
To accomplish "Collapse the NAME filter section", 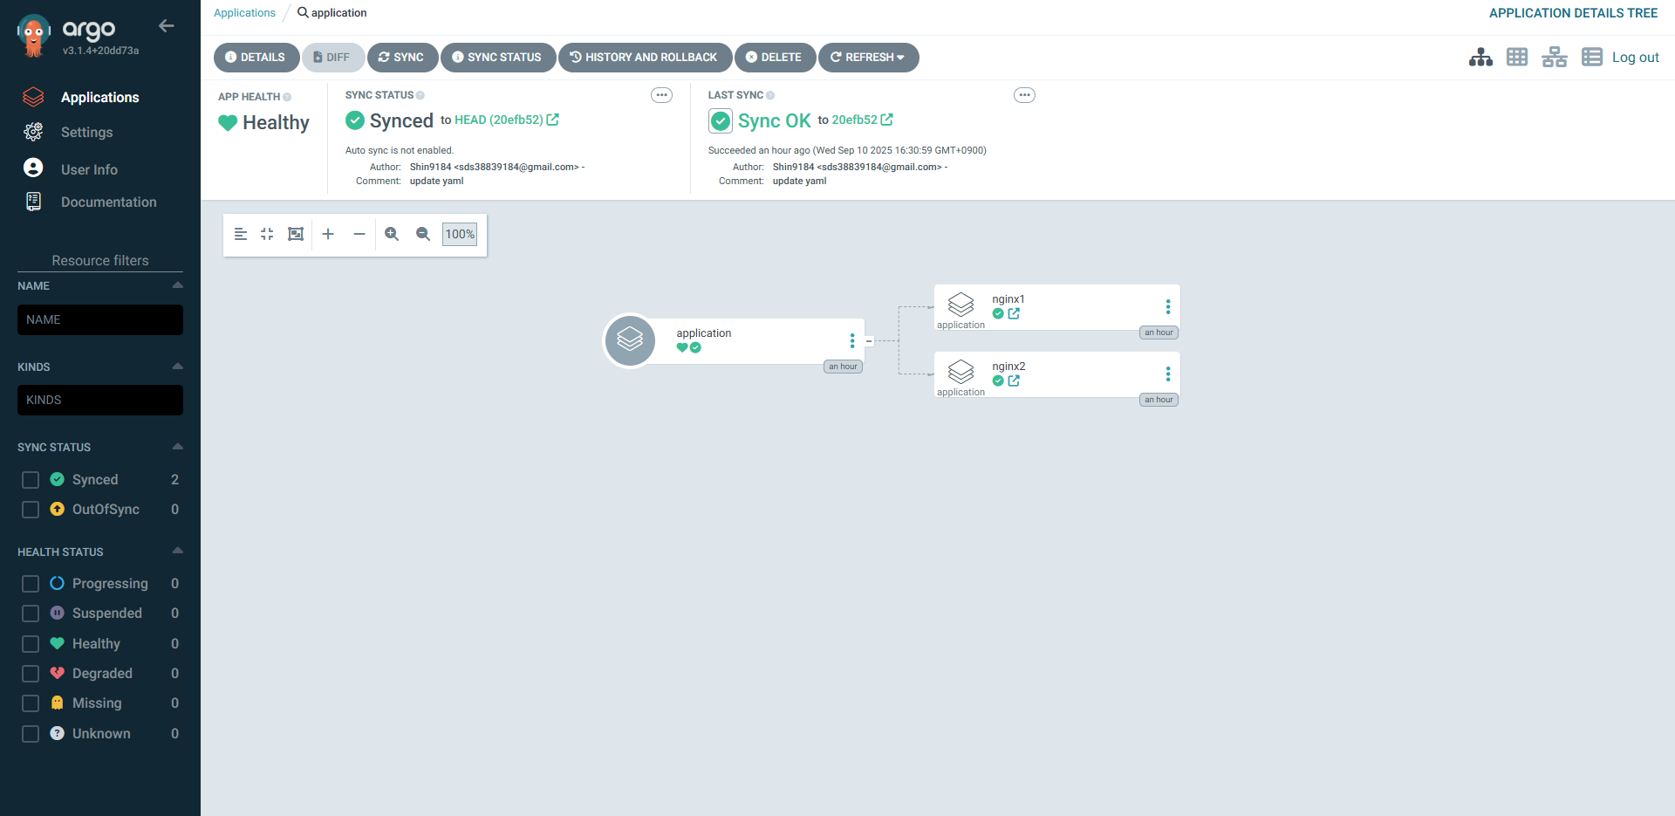I will 178,285.
